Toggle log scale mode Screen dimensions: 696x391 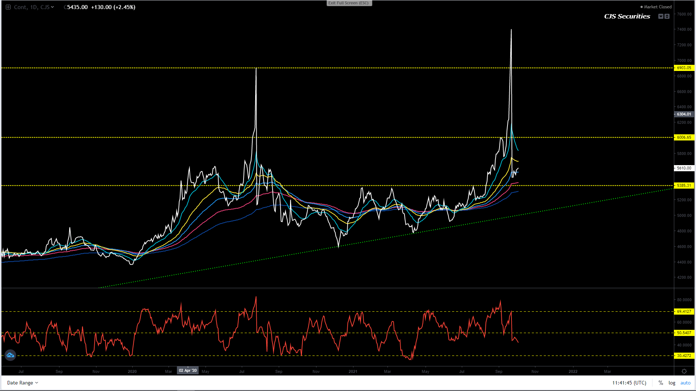pos(672,383)
